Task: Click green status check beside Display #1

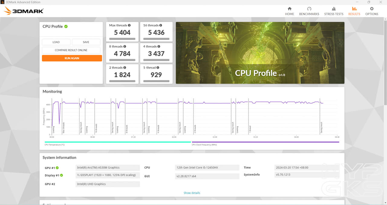Action: point(61,175)
